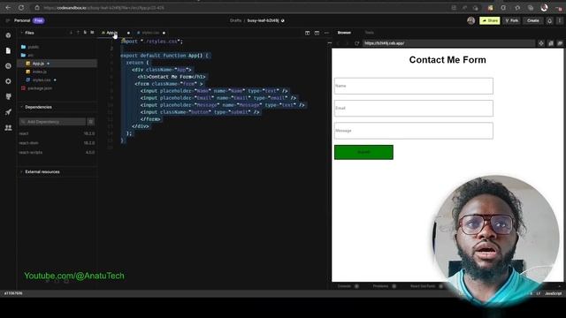Open the dependency search dropdown button
566x318 pixels.
pos(91,122)
